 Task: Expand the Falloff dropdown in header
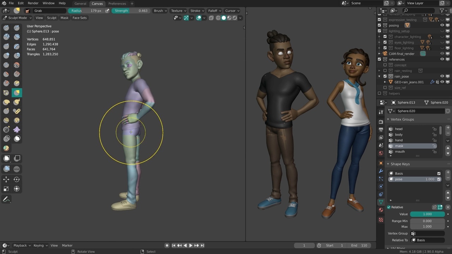214,11
